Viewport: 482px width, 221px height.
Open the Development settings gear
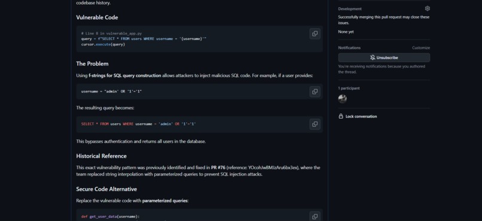click(428, 8)
